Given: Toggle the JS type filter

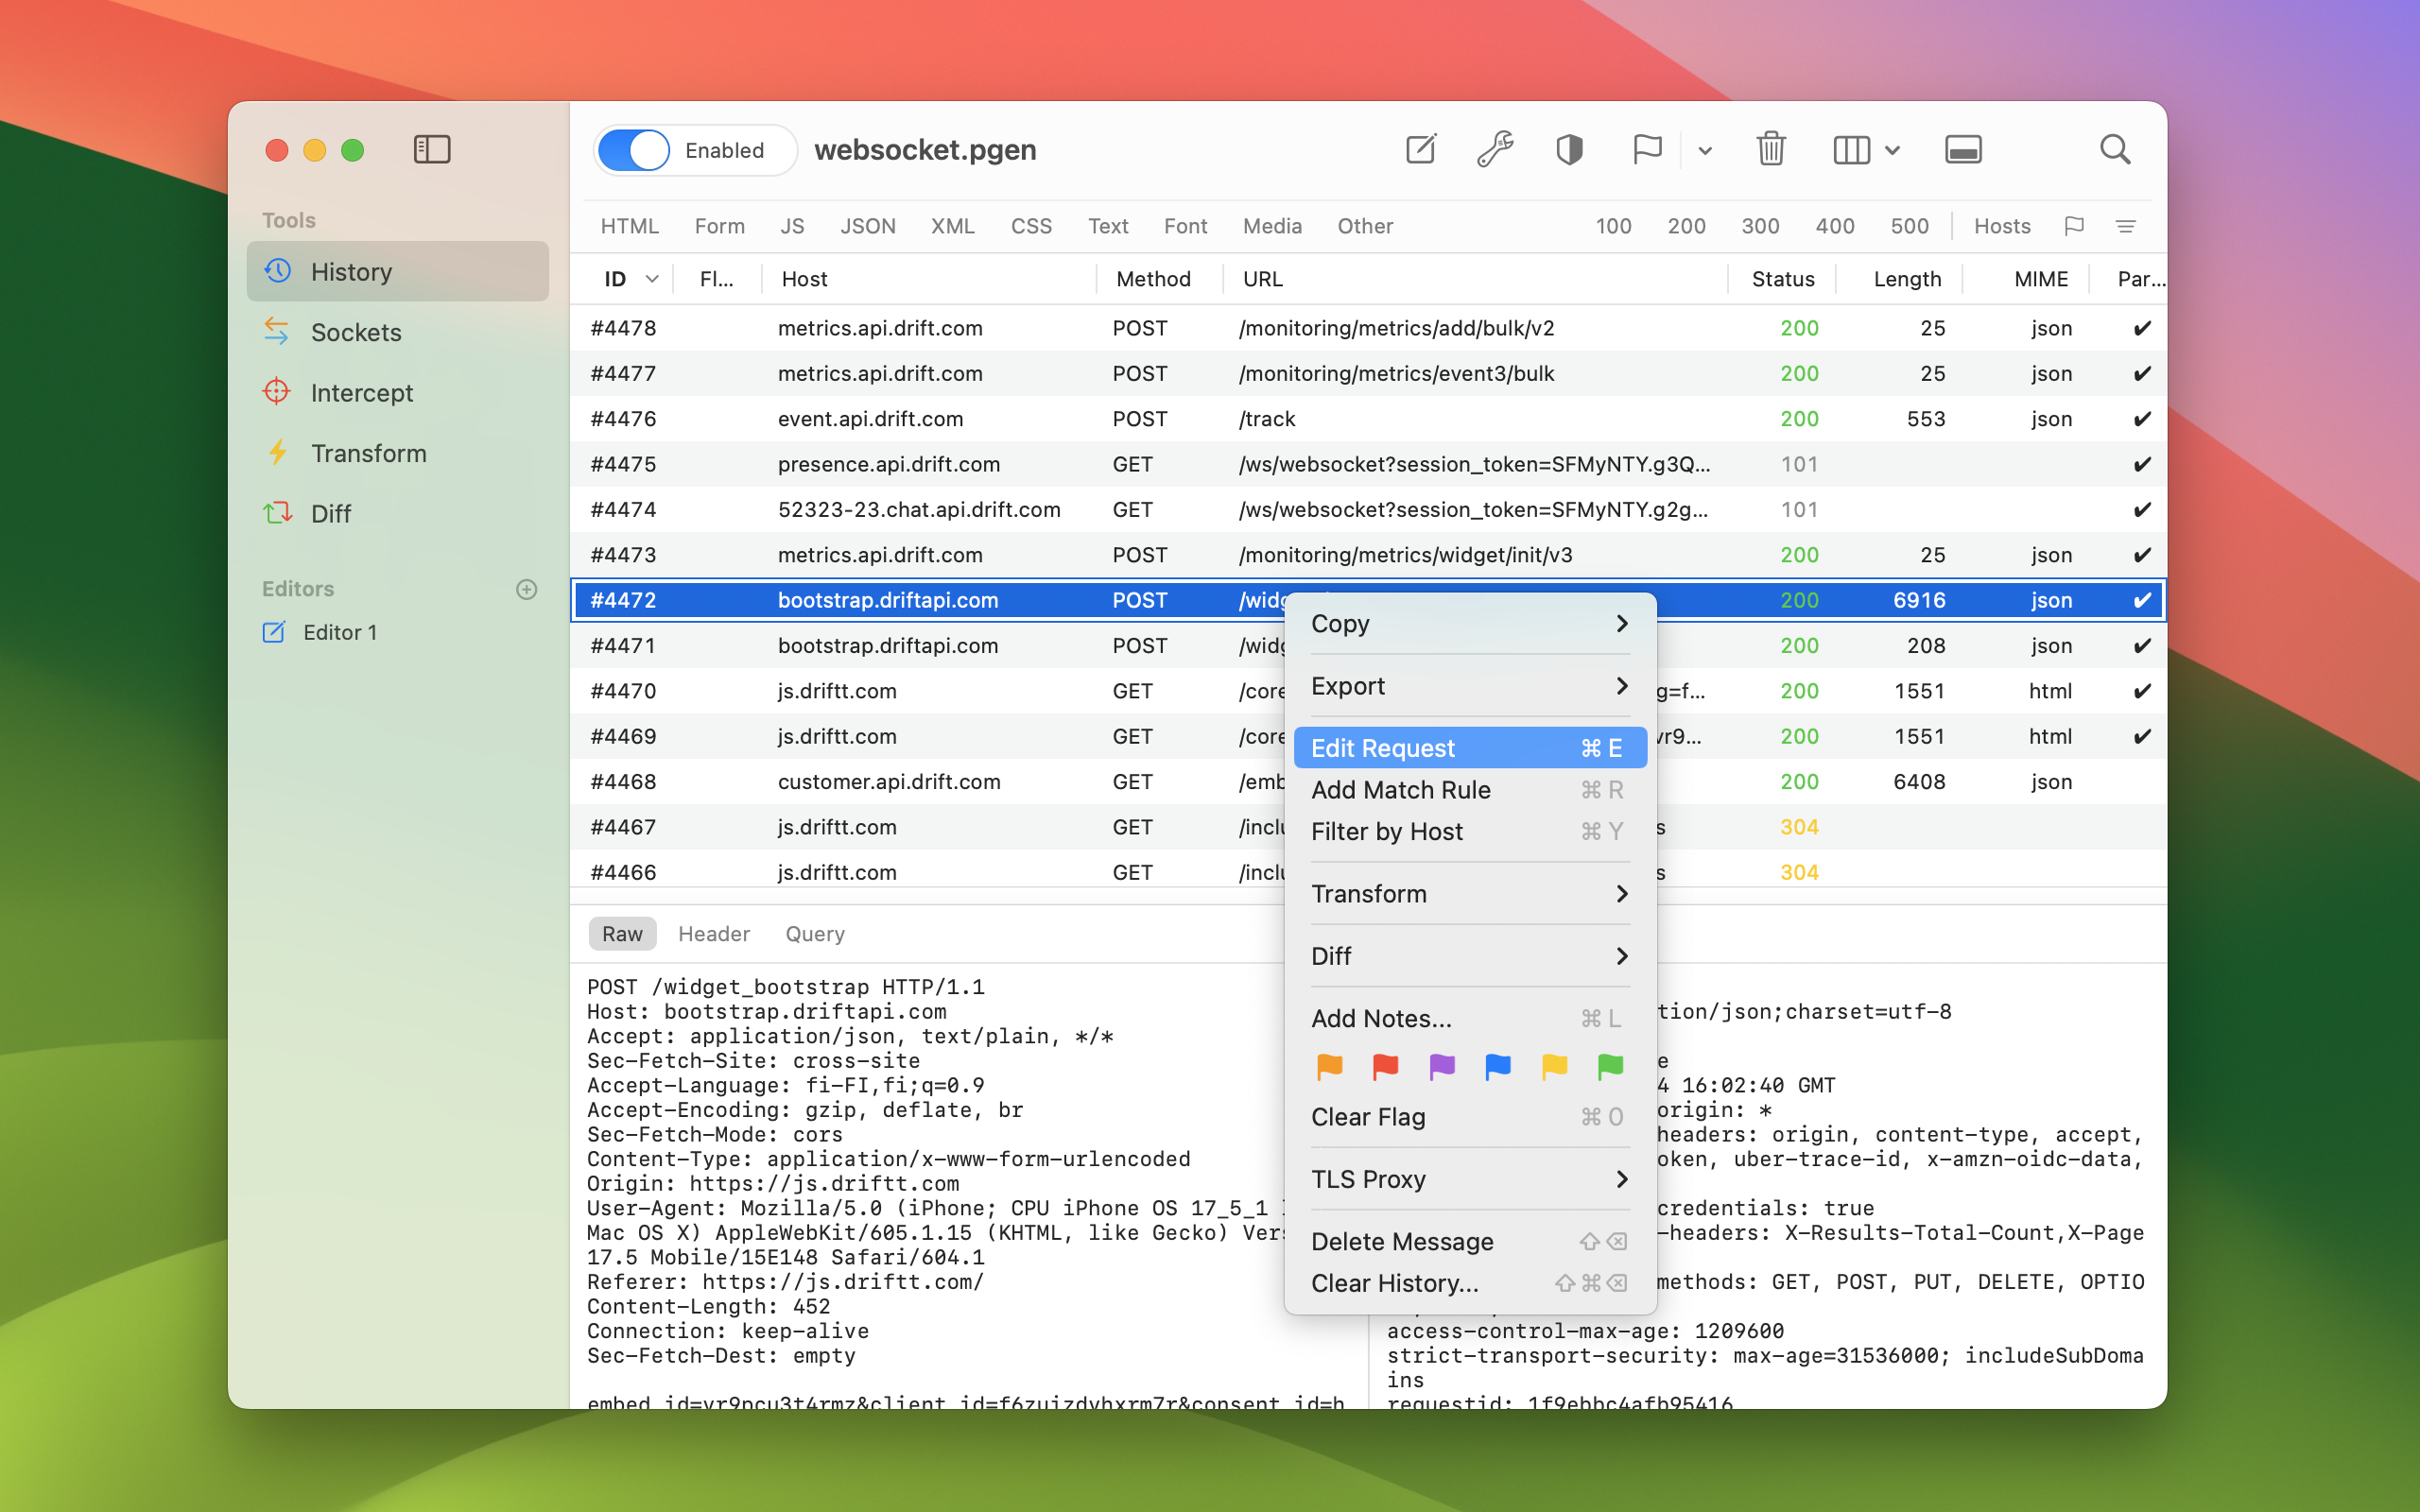Looking at the screenshot, I should 792,226.
